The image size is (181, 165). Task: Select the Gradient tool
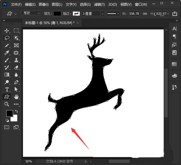coord(7,75)
